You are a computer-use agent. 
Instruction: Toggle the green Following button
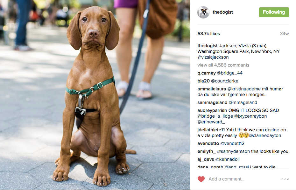(x=274, y=12)
